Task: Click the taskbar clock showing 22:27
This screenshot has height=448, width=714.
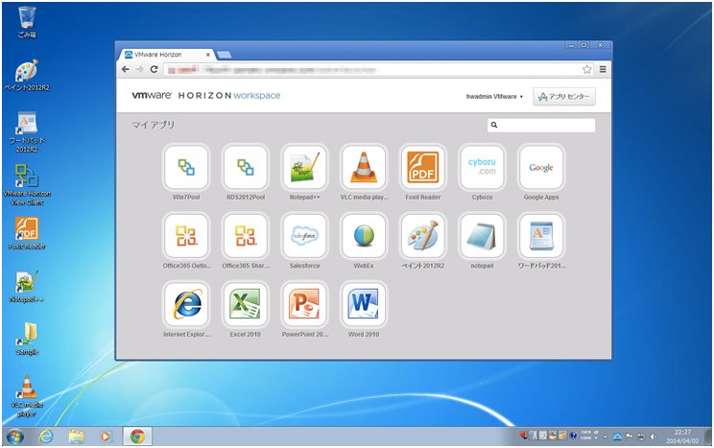Action: tap(682, 436)
